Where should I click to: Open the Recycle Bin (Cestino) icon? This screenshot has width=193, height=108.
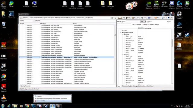pyautogui.click(x=4, y=25)
